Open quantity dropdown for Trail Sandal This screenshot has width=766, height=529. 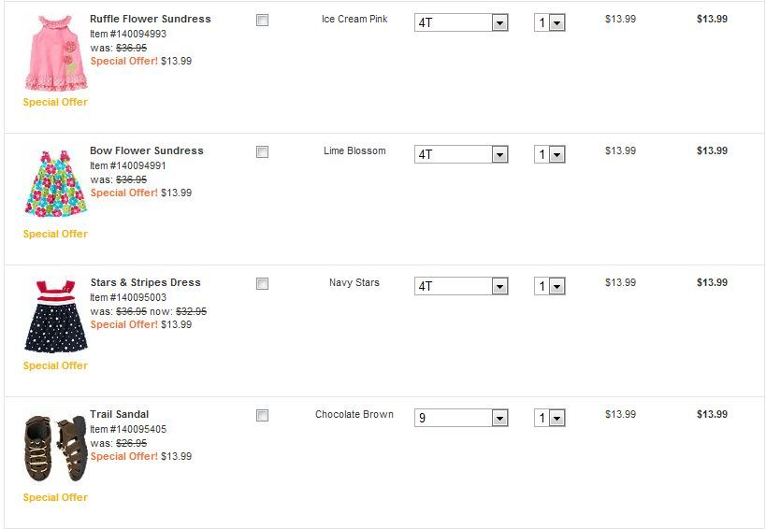pyautogui.click(x=550, y=418)
